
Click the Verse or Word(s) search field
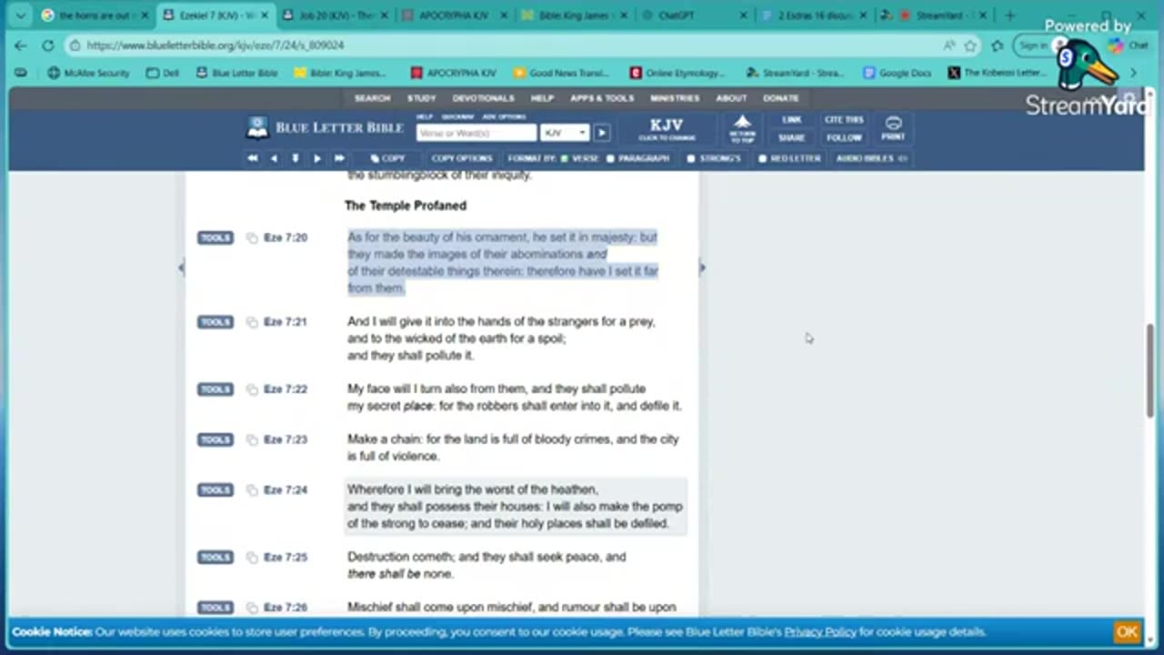[477, 133]
